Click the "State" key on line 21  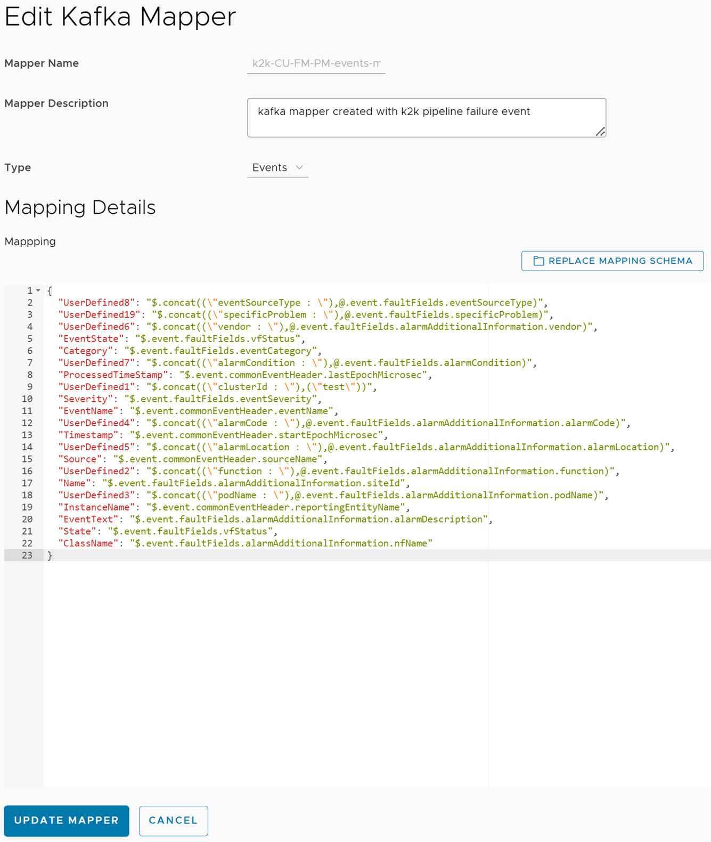pyautogui.click(x=78, y=531)
